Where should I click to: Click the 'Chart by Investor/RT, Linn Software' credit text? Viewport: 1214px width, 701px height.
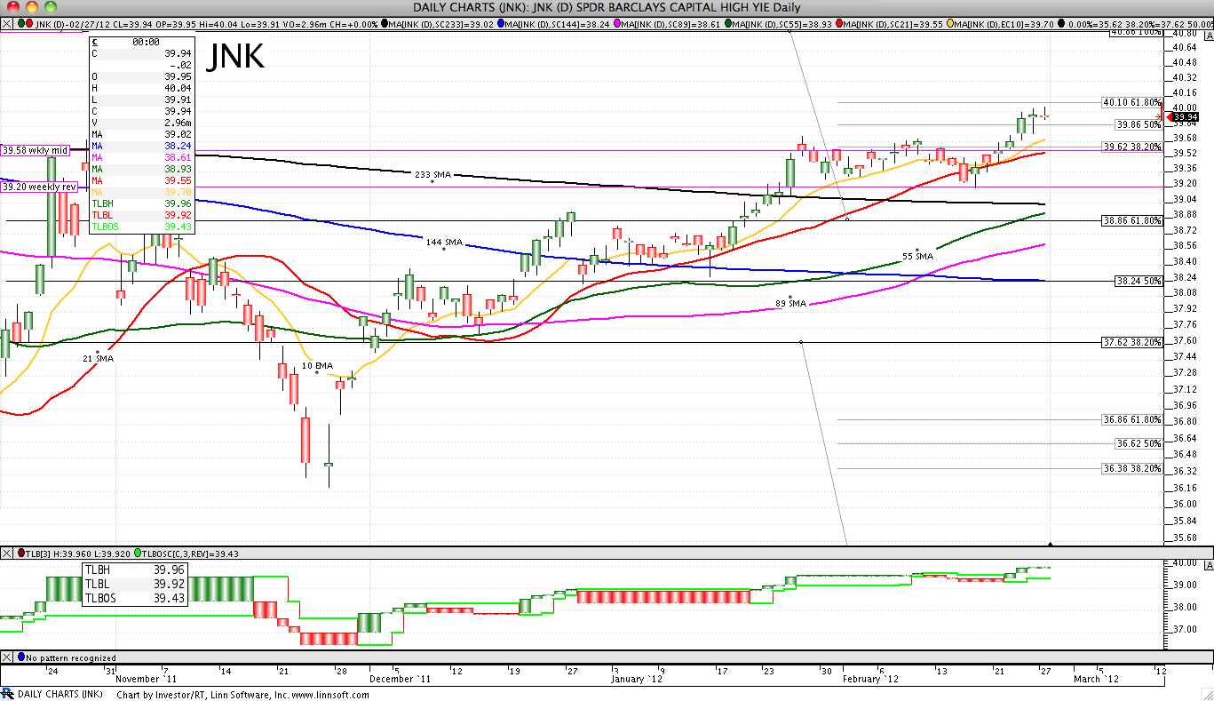242,694
